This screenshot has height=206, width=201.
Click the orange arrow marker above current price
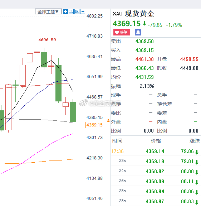(108, 120)
